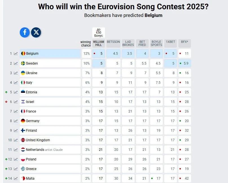
Task: Share via X (Twitter) icon
Action: (x=36, y=32)
